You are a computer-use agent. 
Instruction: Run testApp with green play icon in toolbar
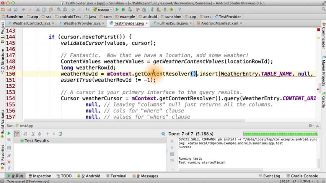117,10
